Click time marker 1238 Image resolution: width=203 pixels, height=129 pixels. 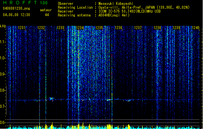pyautogui.click(x=157, y=28)
